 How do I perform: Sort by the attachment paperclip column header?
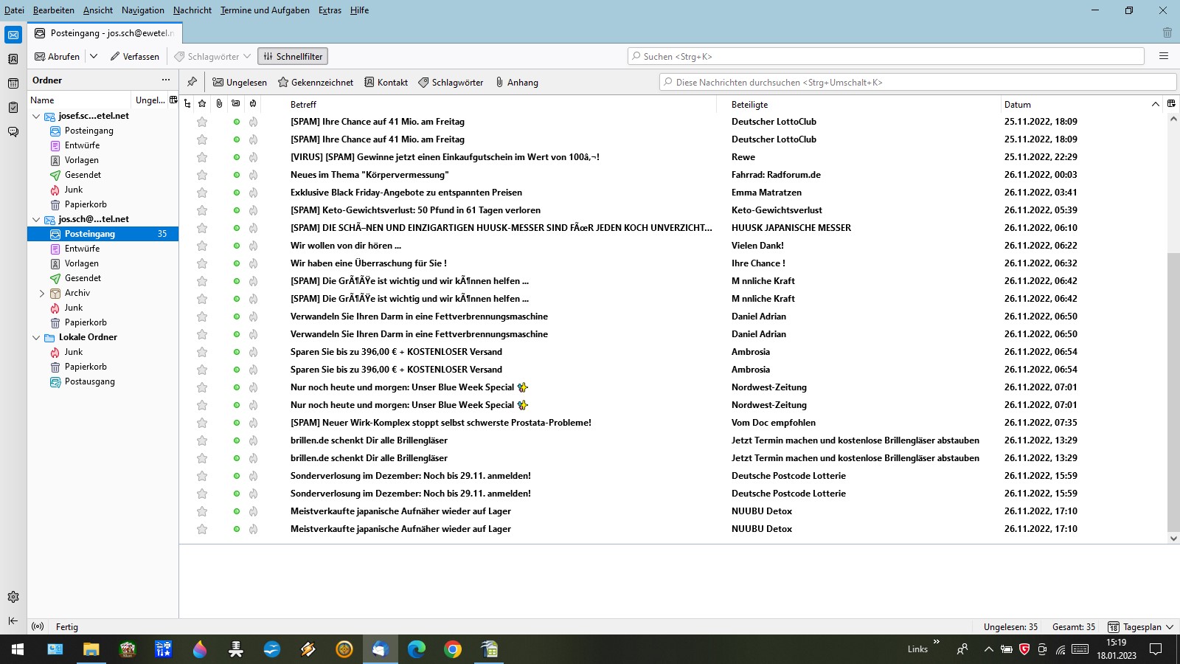219,104
